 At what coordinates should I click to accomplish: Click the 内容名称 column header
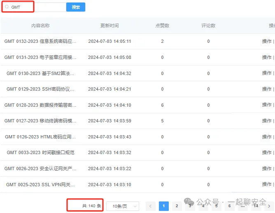coord(40,26)
